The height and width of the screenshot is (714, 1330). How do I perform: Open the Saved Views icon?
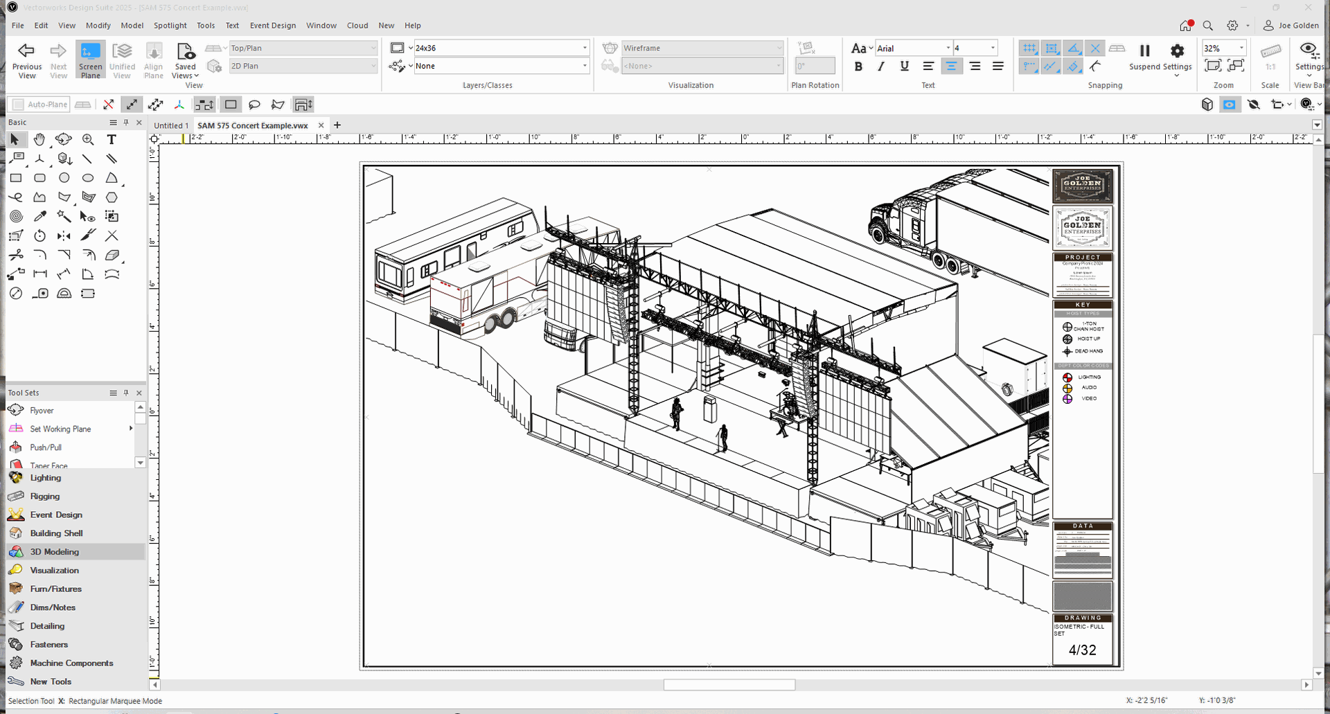(x=185, y=52)
